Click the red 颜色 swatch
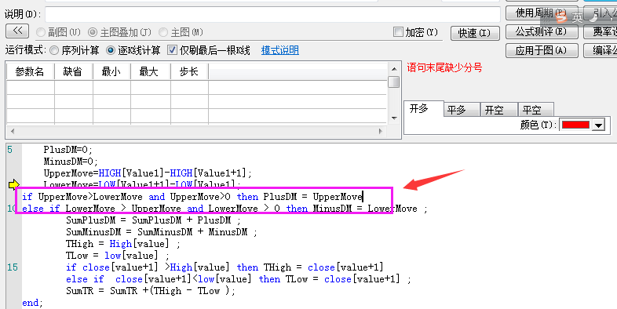Image resolution: width=617 pixels, height=309 pixels. pos(575,125)
